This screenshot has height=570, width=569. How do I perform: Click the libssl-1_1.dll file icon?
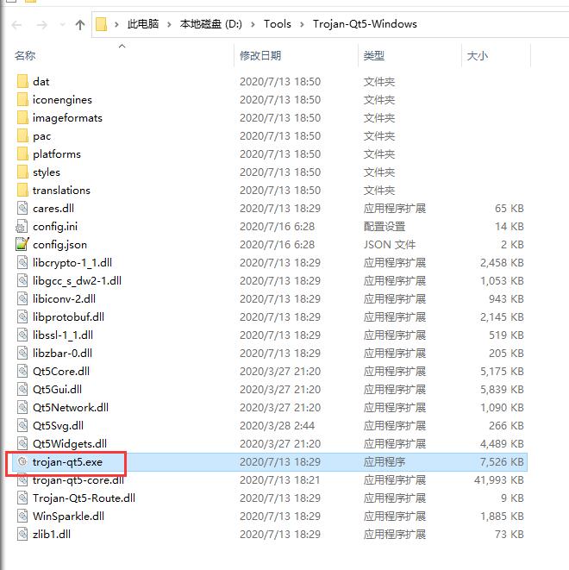[x=22, y=335]
